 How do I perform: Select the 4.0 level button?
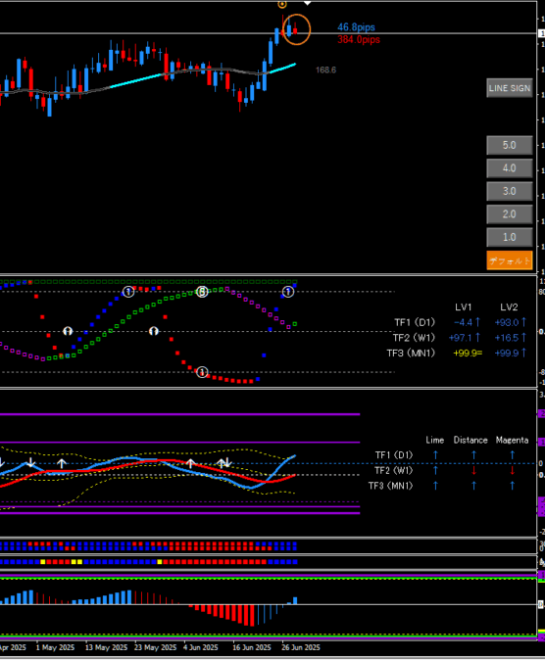click(x=509, y=168)
